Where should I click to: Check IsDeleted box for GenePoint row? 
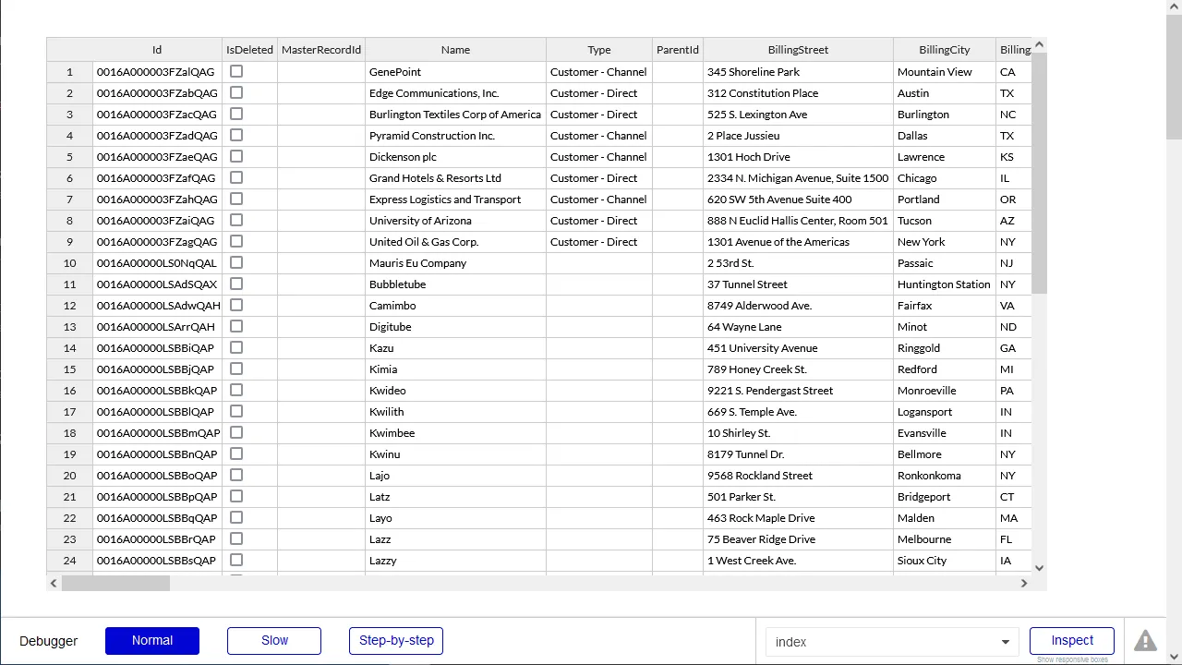pyautogui.click(x=236, y=71)
